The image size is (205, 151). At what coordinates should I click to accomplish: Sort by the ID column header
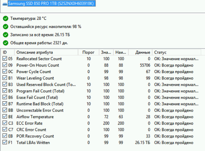coord(8,52)
